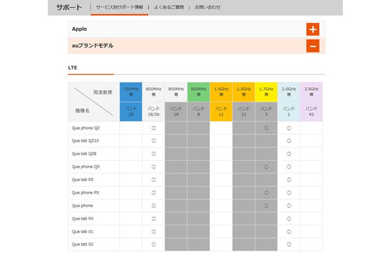The width and height of the screenshot is (391, 261).
Task: Collapse the auブランドモデル section minus icon
Action: coord(312,46)
